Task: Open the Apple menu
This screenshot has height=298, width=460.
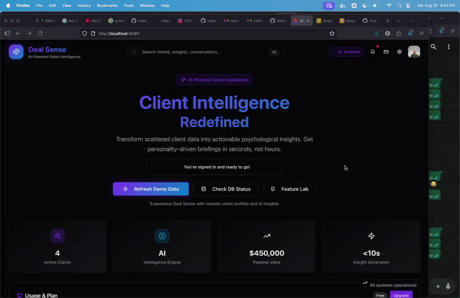Action: pyautogui.click(x=8, y=5)
